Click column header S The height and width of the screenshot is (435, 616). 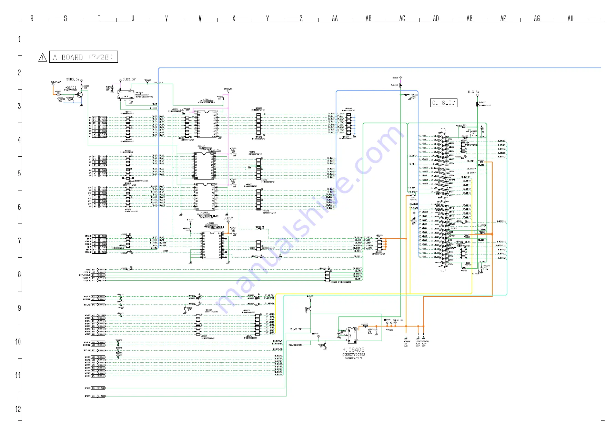point(65,19)
